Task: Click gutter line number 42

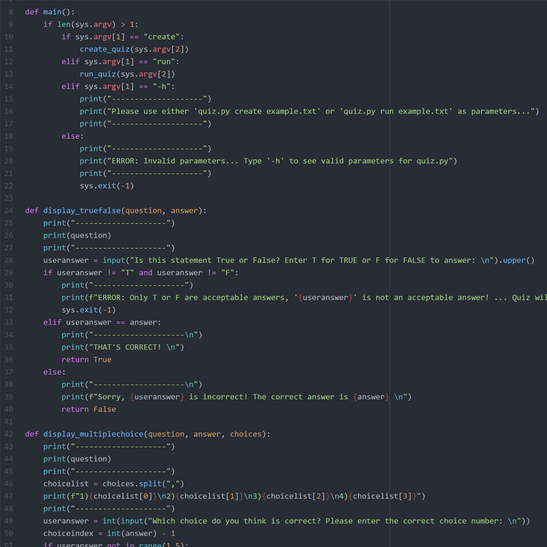Action: [x=9, y=434]
